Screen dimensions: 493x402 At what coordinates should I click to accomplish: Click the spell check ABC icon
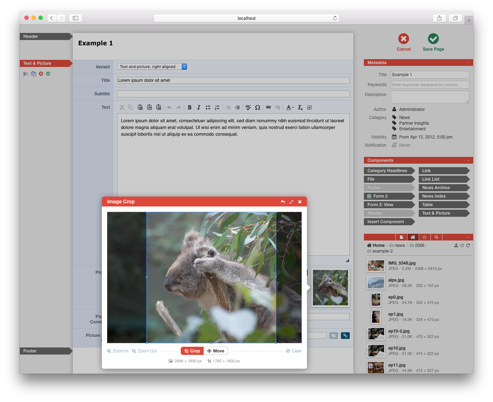(x=248, y=107)
